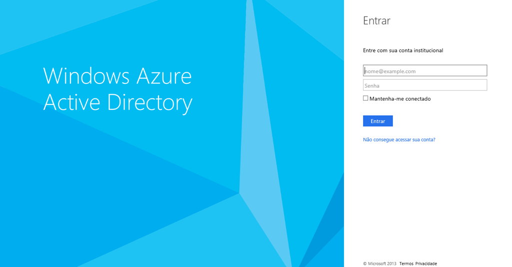Click the word Azure in the banner
Viewport: 512px width, 267px height.
[164, 76]
